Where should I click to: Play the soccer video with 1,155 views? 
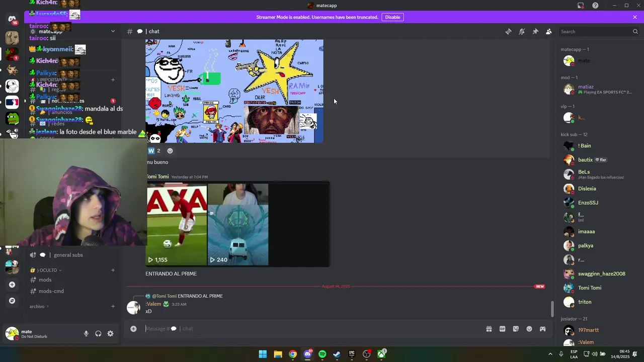[x=177, y=225]
